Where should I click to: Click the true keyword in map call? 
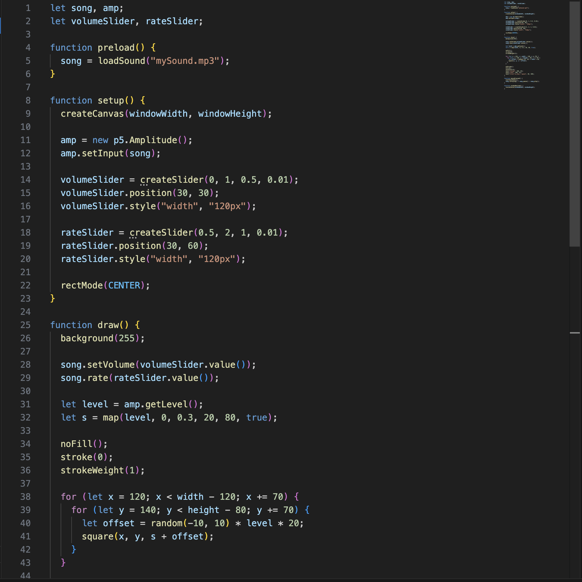257,418
